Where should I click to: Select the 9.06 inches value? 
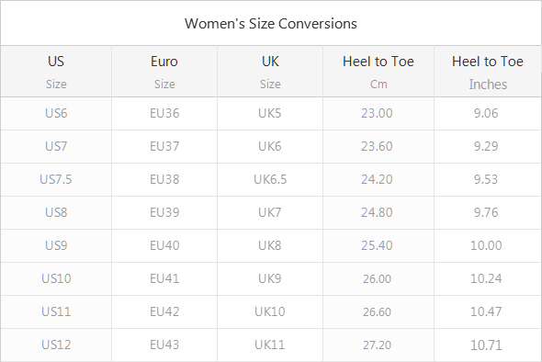coord(486,113)
